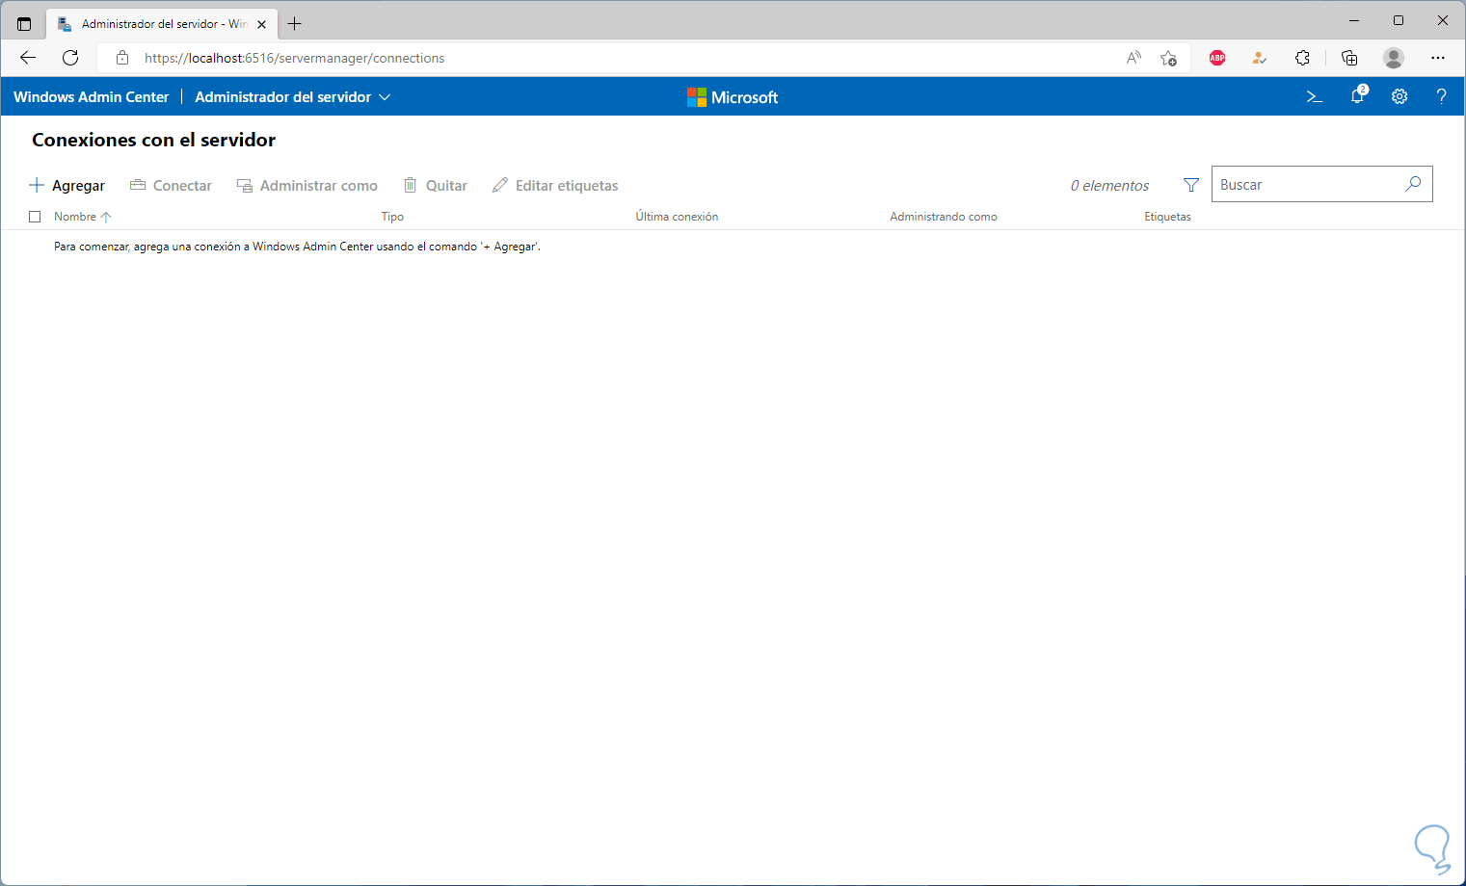
Task: Click the Quitar button
Action: click(435, 186)
